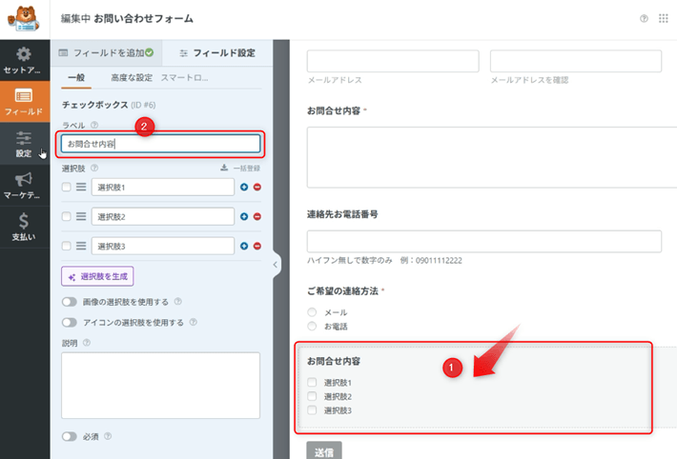
Task: Click the help icon in top header
Action: click(644, 18)
